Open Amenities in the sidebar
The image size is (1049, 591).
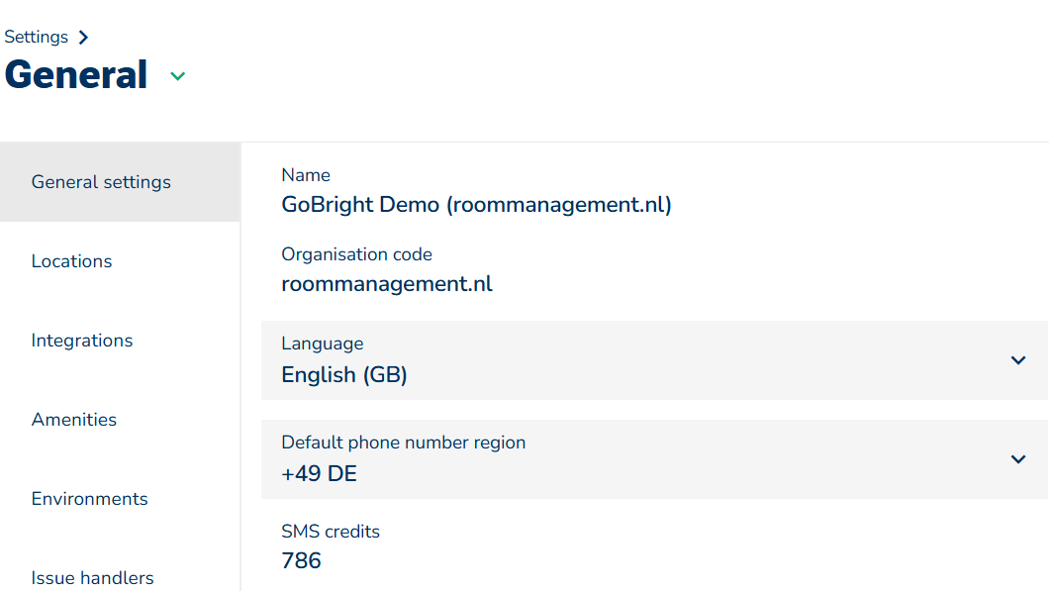pos(74,420)
